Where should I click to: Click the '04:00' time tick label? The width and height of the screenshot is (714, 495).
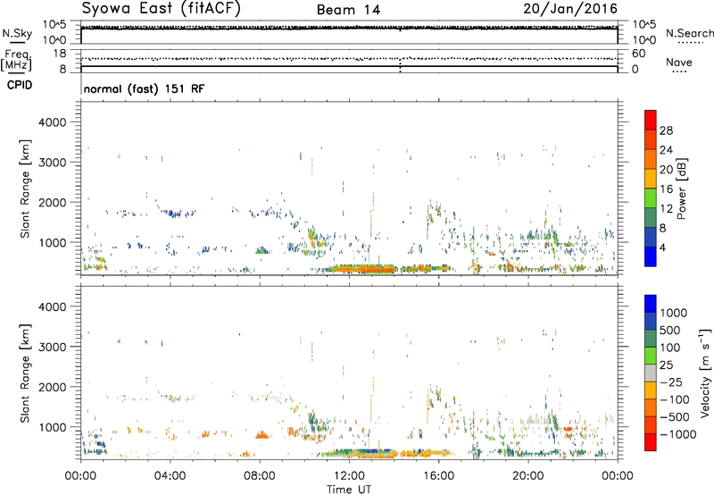(170, 476)
